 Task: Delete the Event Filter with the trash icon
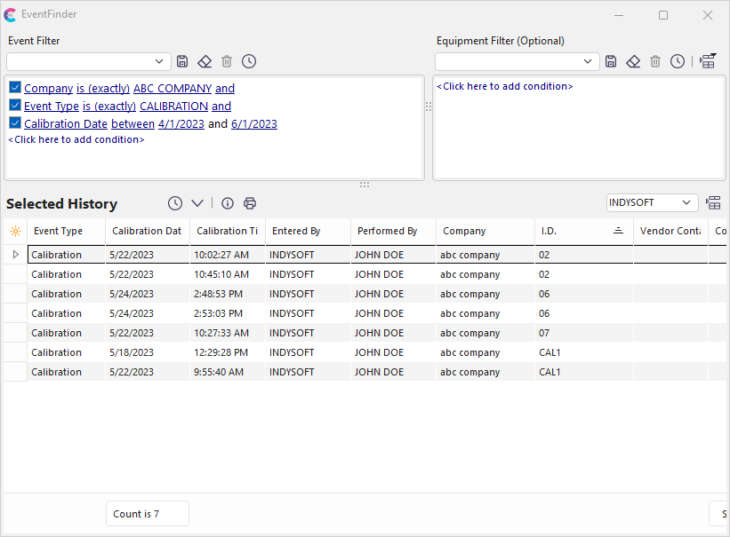(x=227, y=61)
